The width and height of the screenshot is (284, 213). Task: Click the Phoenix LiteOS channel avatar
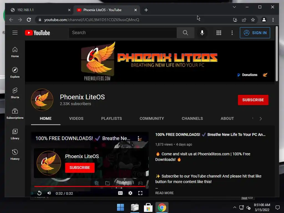[x=42, y=100]
